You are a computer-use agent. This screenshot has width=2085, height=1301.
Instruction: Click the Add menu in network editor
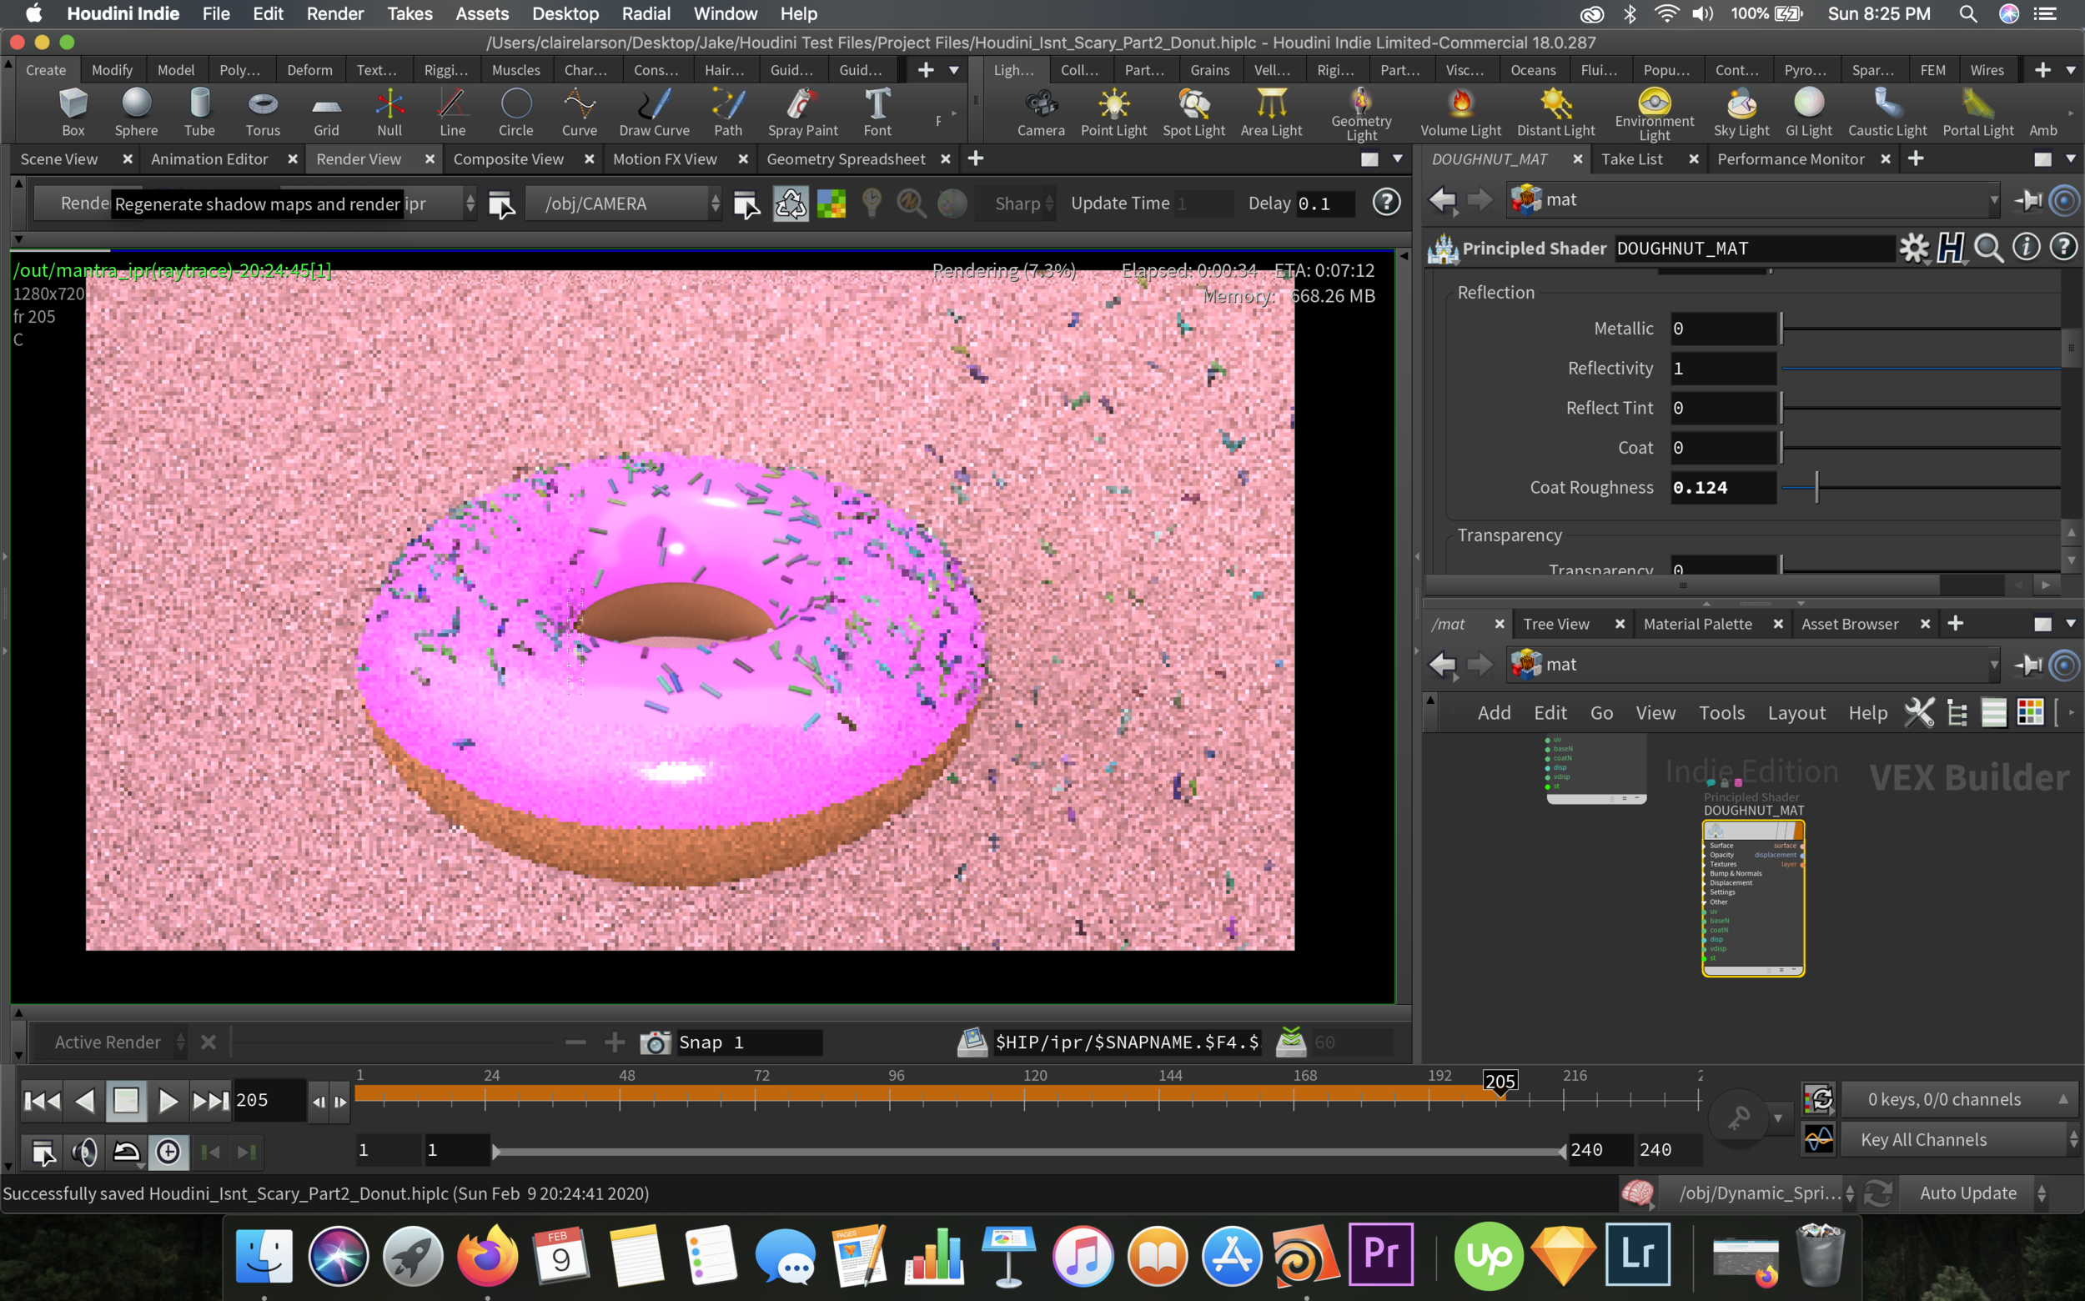pyautogui.click(x=1494, y=712)
